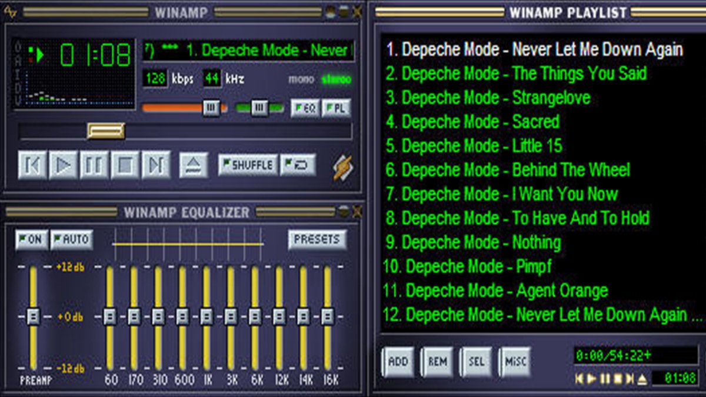Viewport: 706px width, 397px height.
Task: Open Winamp menu icon in title bar corner
Action: pyautogui.click(x=11, y=11)
